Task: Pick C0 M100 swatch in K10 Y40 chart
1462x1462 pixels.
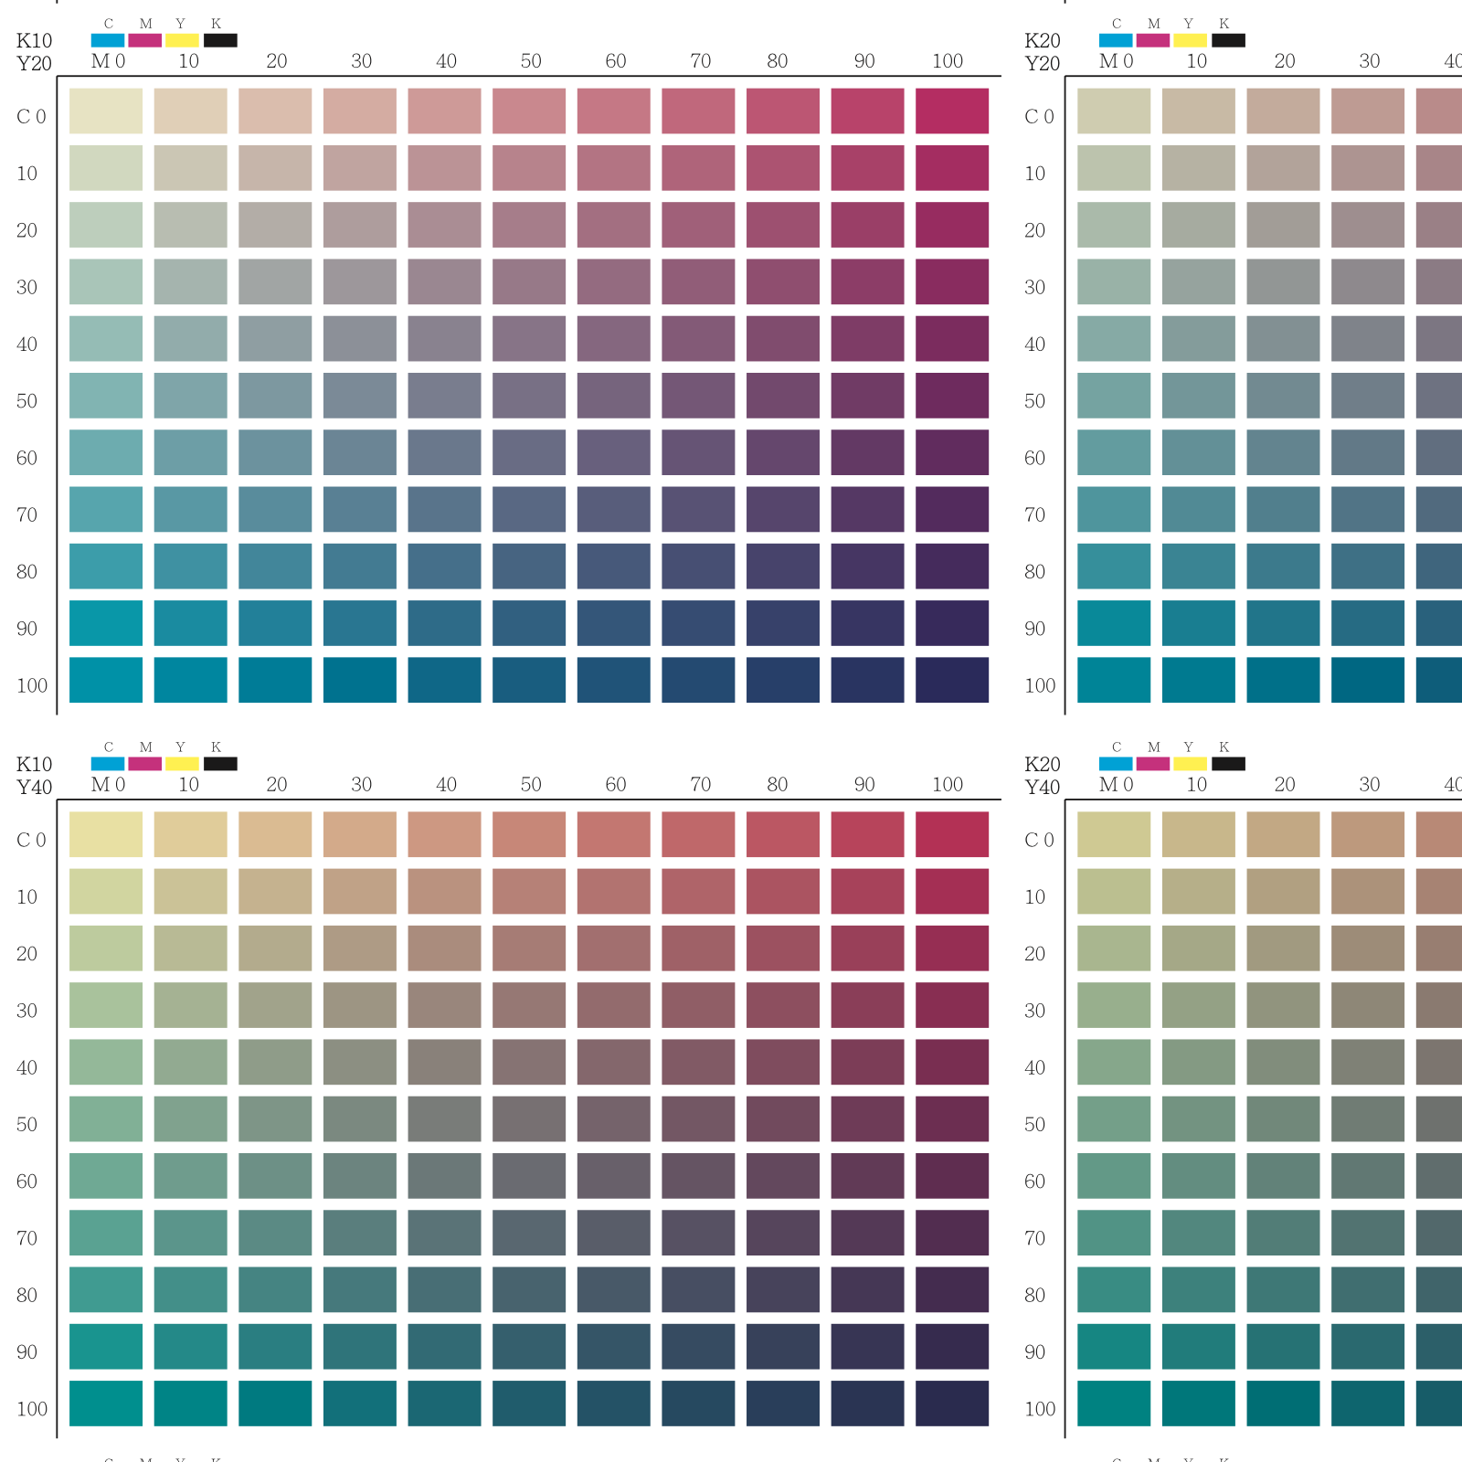Action: click(x=952, y=834)
